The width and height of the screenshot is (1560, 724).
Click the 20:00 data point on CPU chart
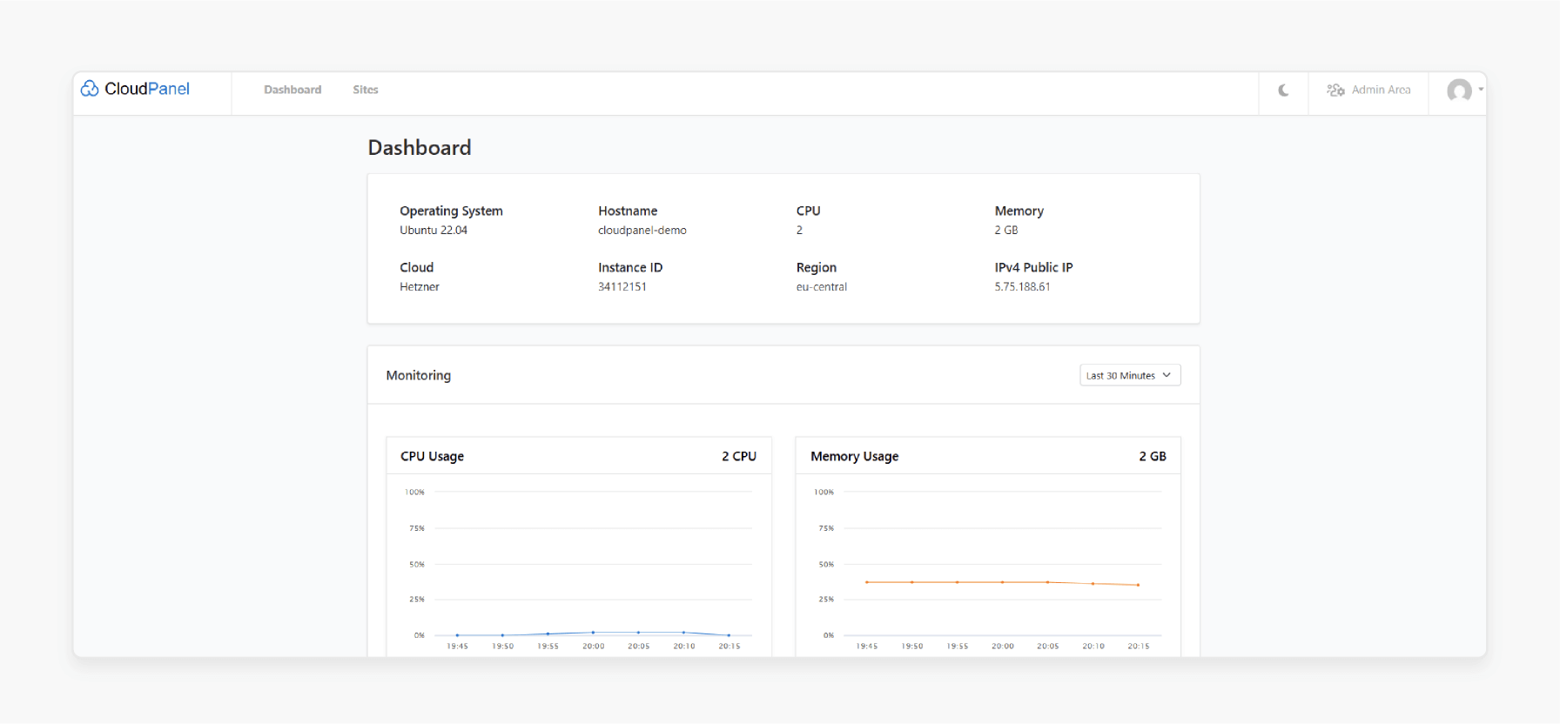point(594,633)
